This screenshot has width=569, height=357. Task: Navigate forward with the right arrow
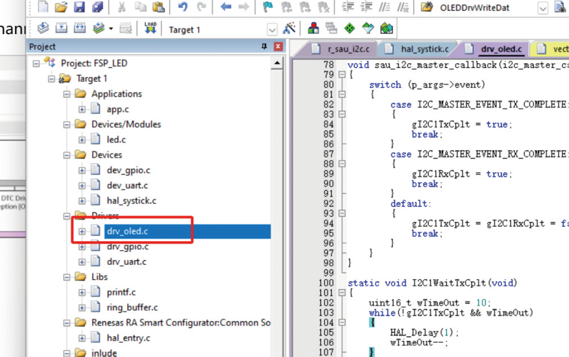[x=244, y=6]
